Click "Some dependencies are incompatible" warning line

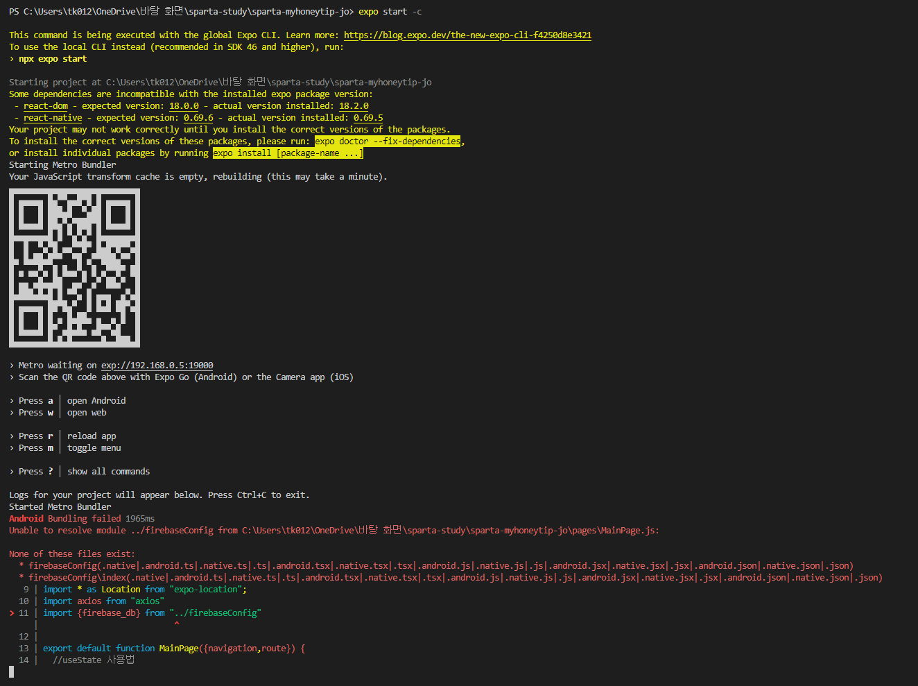click(191, 94)
